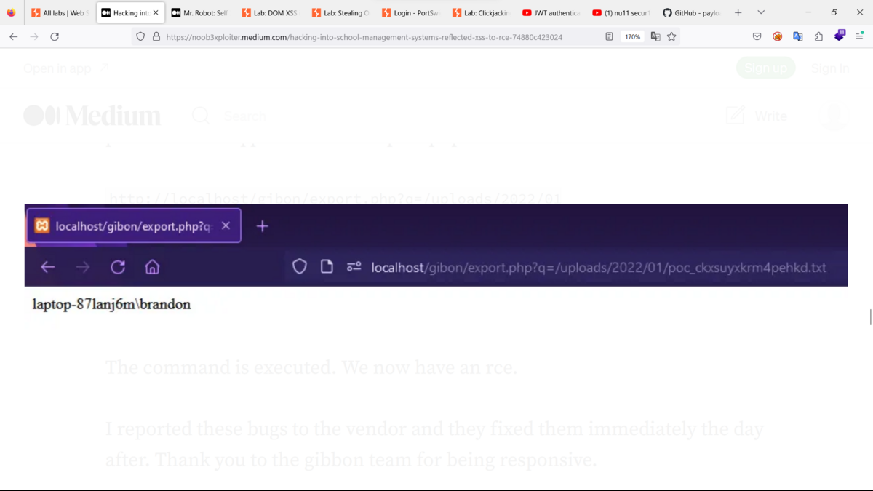Open the Firefox View icon
Viewport: 873px width, 491px height.
11,12
